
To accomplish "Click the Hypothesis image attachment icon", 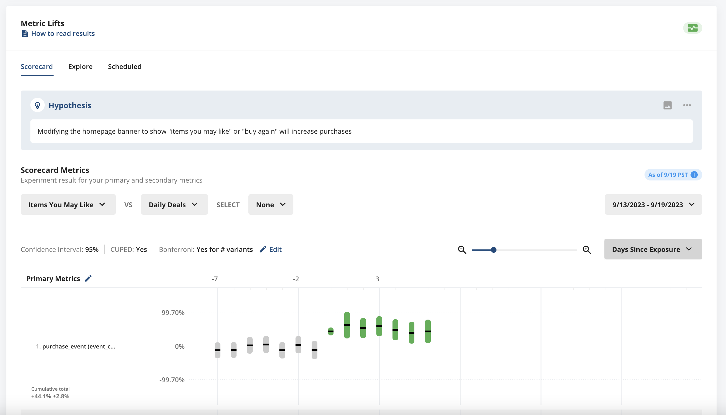I will (668, 105).
